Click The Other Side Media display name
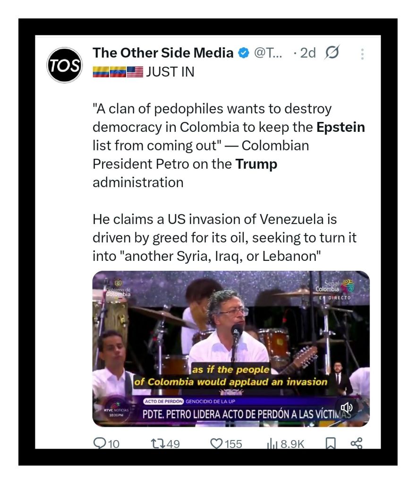The width and height of the screenshot is (416, 484). coord(163,53)
